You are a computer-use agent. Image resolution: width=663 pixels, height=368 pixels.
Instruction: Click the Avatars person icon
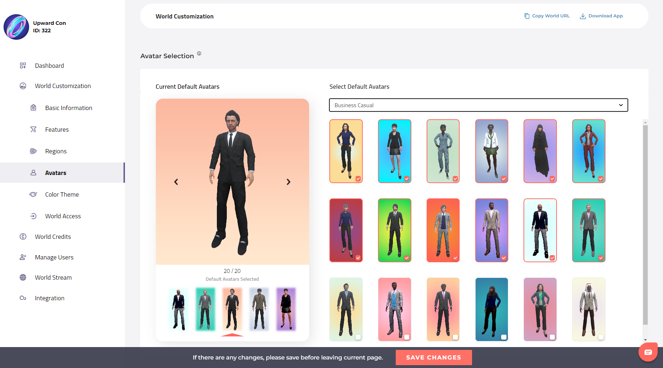(33, 173)
